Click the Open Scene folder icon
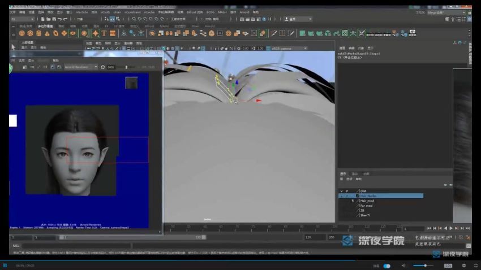This screenshot has width=481, height=270. tap(48, 19)
